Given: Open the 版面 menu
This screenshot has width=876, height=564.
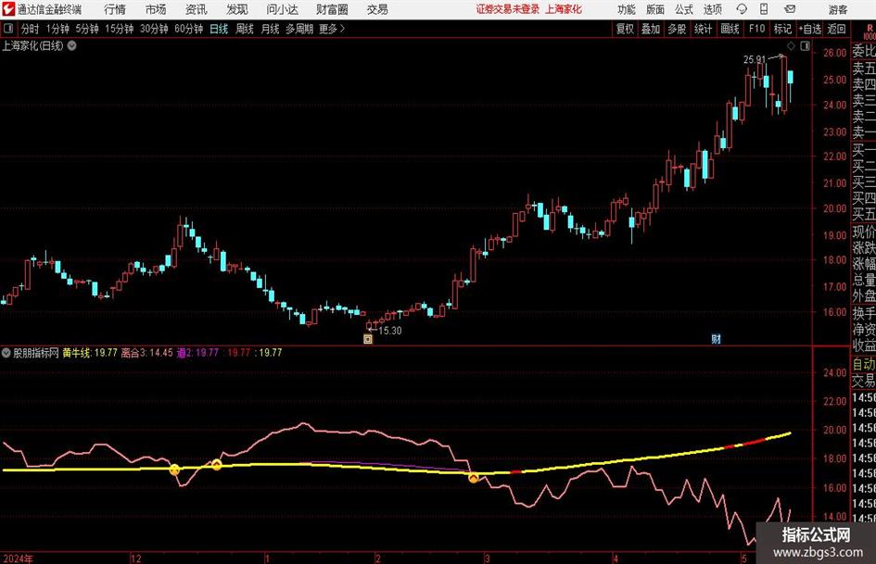Looking at the screenshot, I should tap(655, 9).
